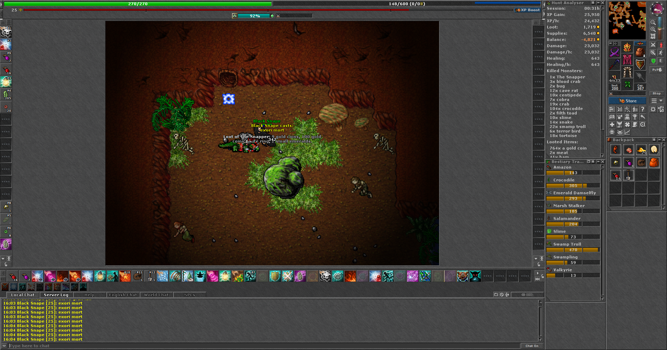Click the logout icon beside the gear

pos(661,109)
